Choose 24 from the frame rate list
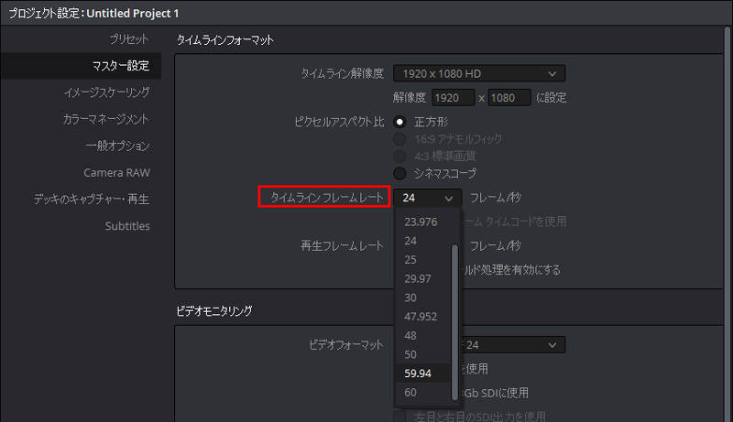The width and height of the screenshot is (733, 422). pyautogui.click(x=423, y=241)
